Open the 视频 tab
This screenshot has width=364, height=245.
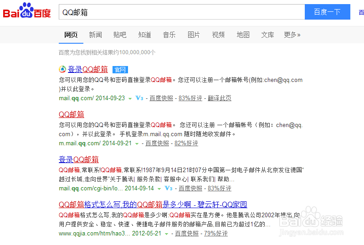click(x=218, y=35)
